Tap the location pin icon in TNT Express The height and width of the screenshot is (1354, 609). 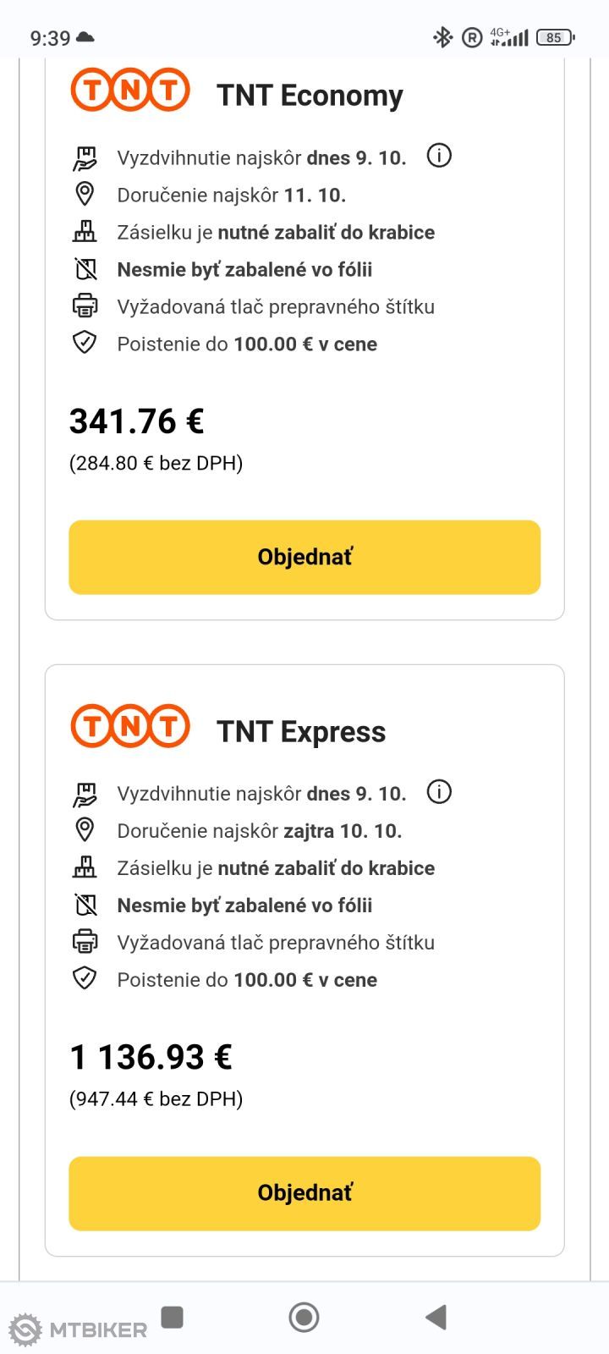(85, 830)
